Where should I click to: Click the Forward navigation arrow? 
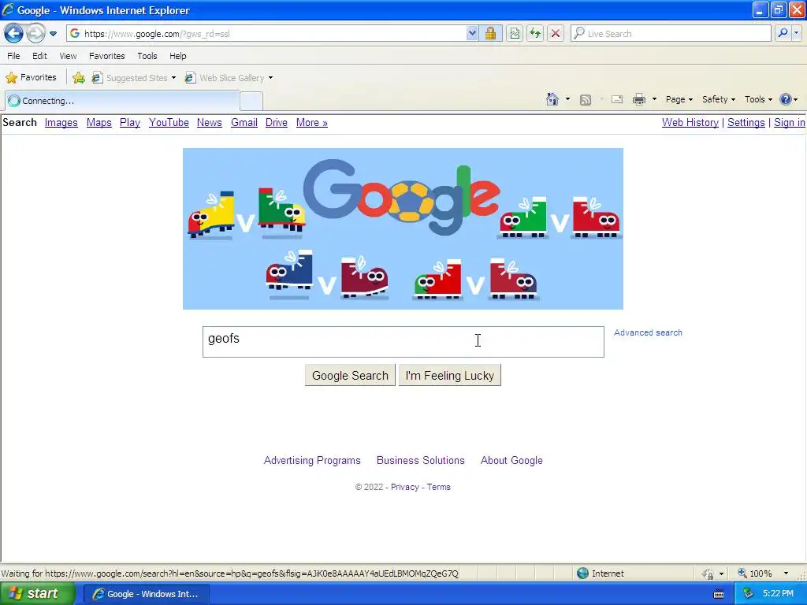tap(35, 34)
